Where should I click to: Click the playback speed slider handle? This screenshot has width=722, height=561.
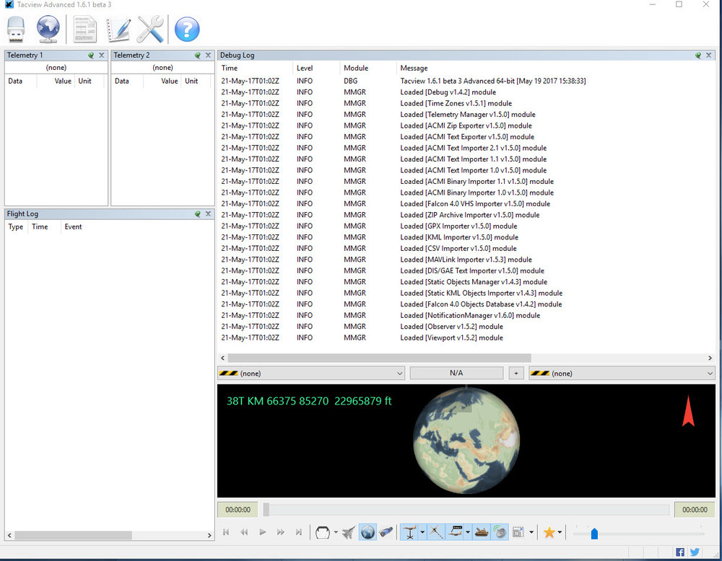click(594, 534)
